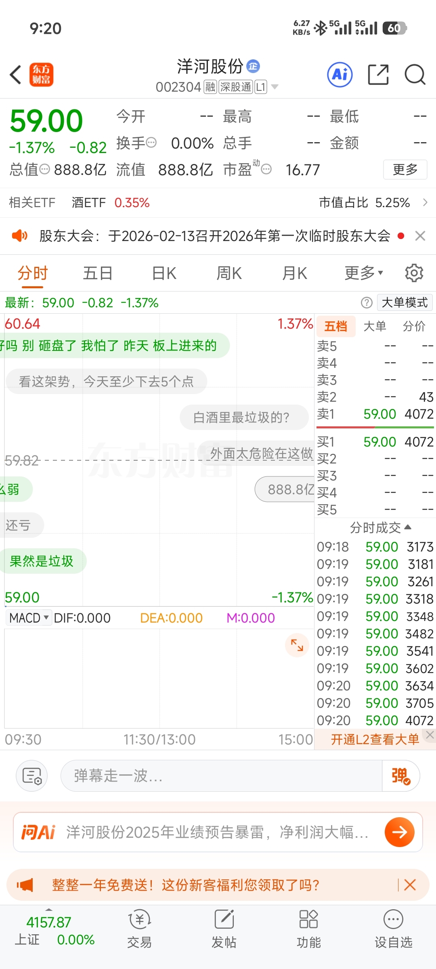Open chart settings gear icon
This screenshot has width=436, height=969.
[x=414, y=273]
